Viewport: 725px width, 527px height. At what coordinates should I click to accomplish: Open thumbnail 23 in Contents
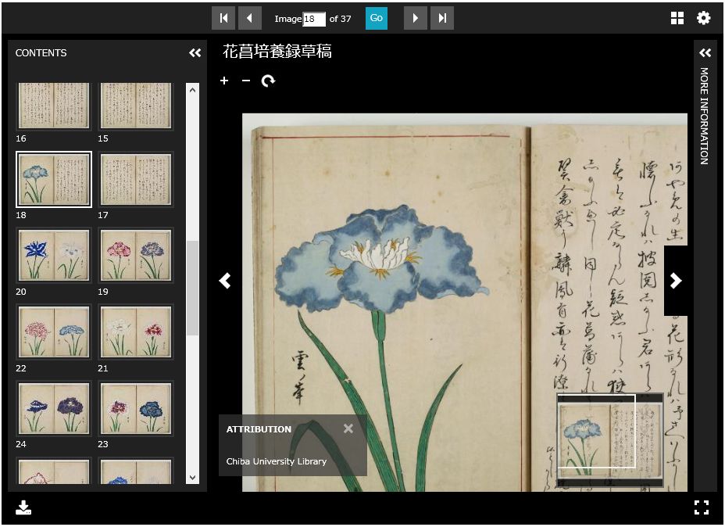pos(136,409)
